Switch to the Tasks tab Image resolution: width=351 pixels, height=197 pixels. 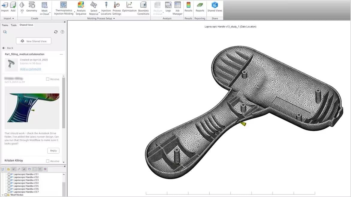coord(5,25)
